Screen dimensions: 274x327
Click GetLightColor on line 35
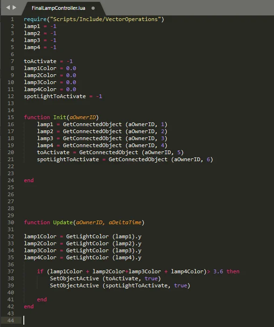87,257
